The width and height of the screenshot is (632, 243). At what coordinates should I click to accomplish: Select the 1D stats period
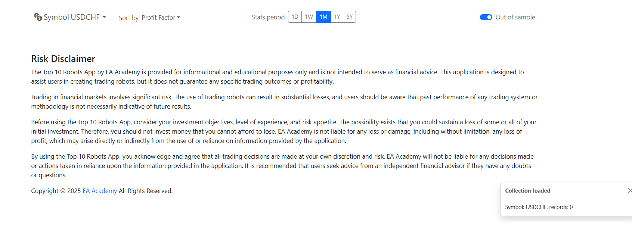tap(295, 17)
